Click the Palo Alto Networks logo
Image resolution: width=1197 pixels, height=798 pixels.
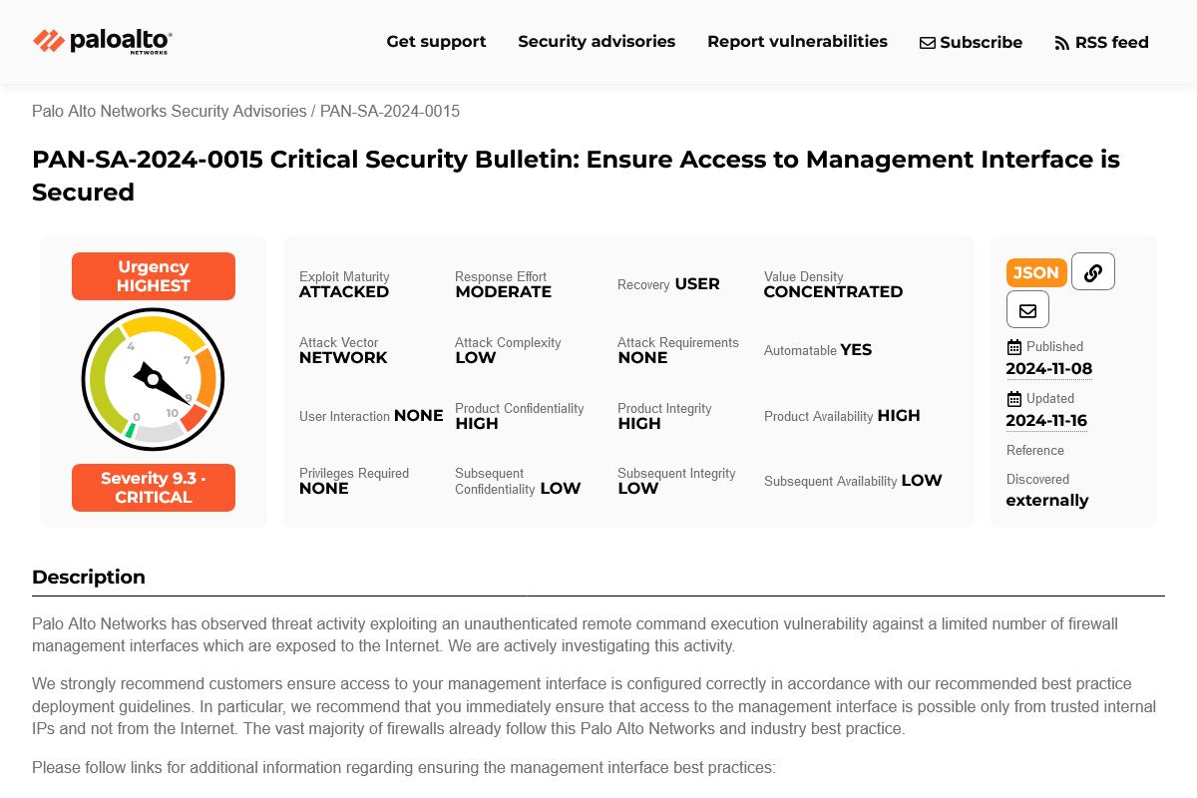(103, 41)
